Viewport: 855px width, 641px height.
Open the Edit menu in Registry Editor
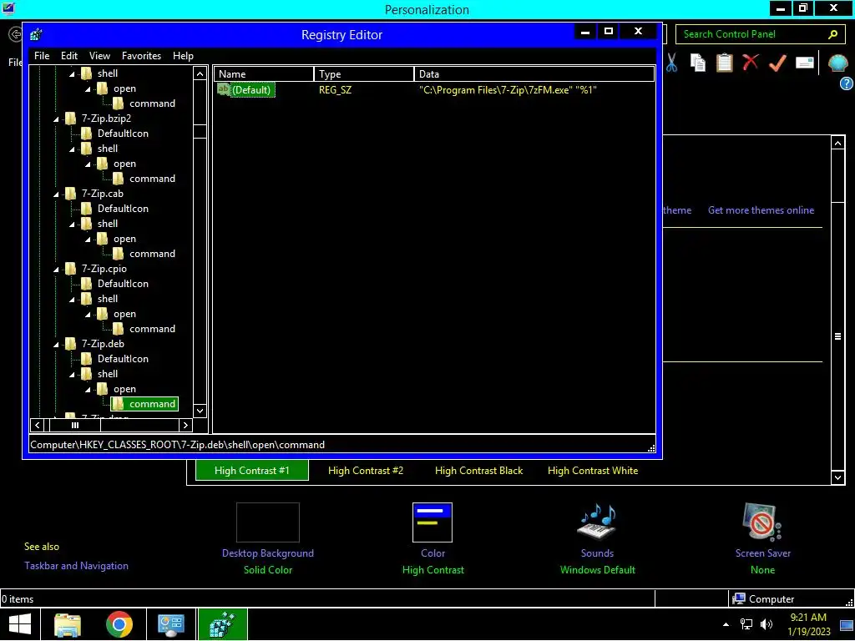click(69, 56)
